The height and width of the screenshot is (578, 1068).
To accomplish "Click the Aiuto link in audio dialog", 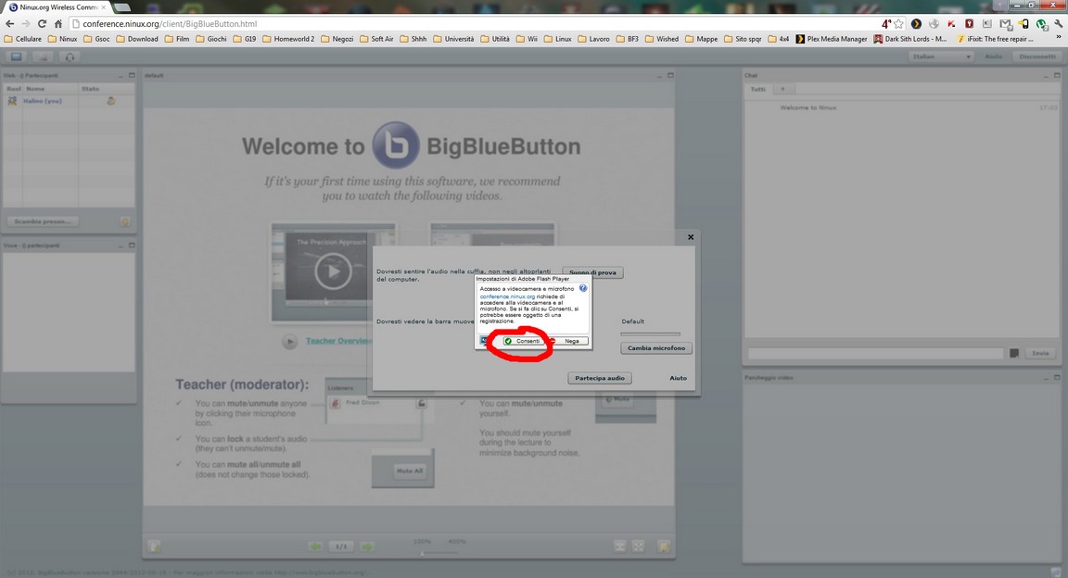I will point(678,378).
